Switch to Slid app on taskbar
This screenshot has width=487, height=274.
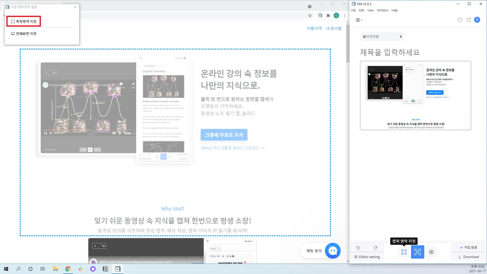(x=118, y=269)
